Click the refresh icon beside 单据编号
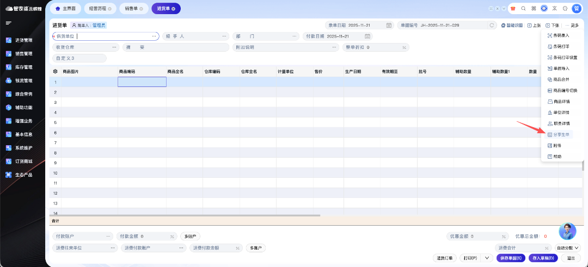 point(492,26)
